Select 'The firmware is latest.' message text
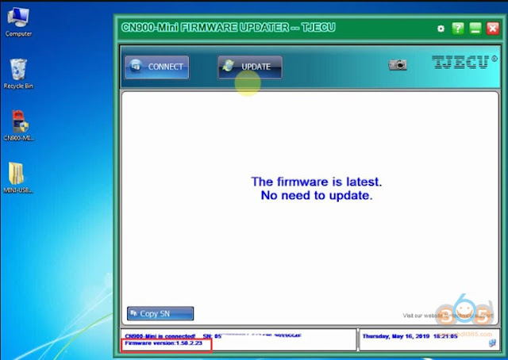Screen dimensions: 508x360 [x=317, y=182]
